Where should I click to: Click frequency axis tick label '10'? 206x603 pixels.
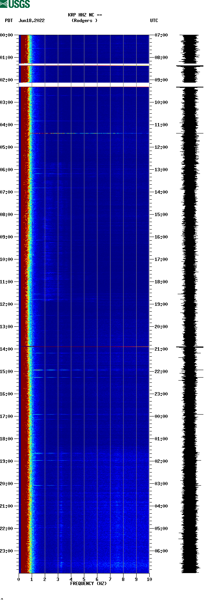[x=149, y=579]
